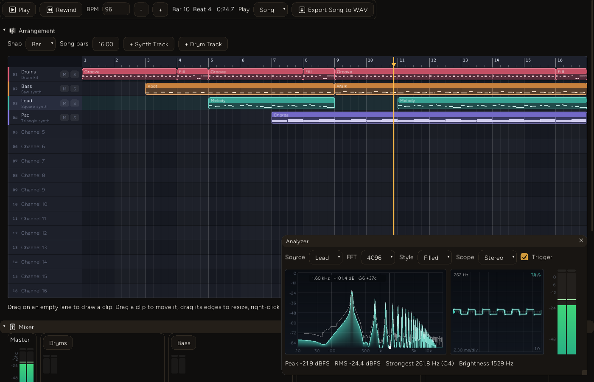The image size is (594, 382).
Task: Select the Lead Square synth track header
Action: click(45, 103)
